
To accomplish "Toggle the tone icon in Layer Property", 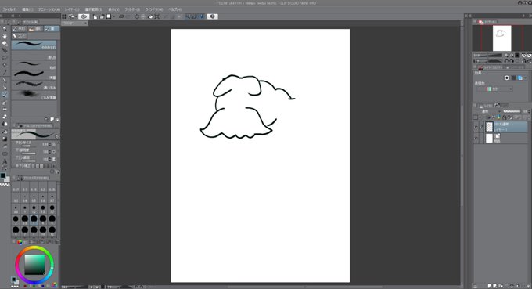I will 513,78.
